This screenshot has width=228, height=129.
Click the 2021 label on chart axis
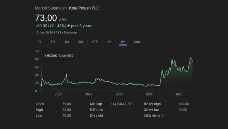tap(58, 94)
